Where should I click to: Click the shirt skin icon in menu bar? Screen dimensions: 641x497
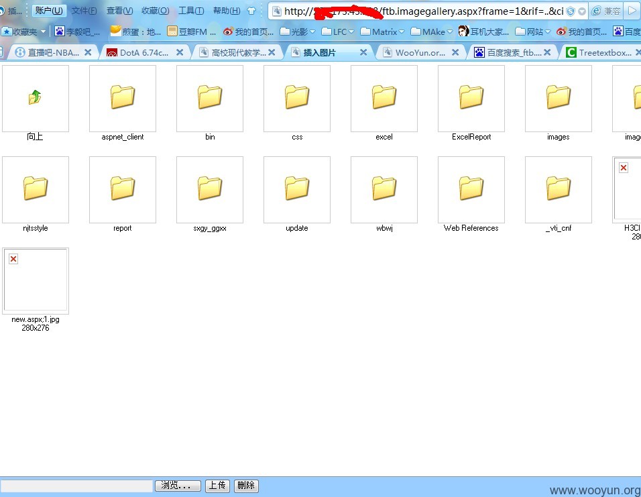[252, 11]
